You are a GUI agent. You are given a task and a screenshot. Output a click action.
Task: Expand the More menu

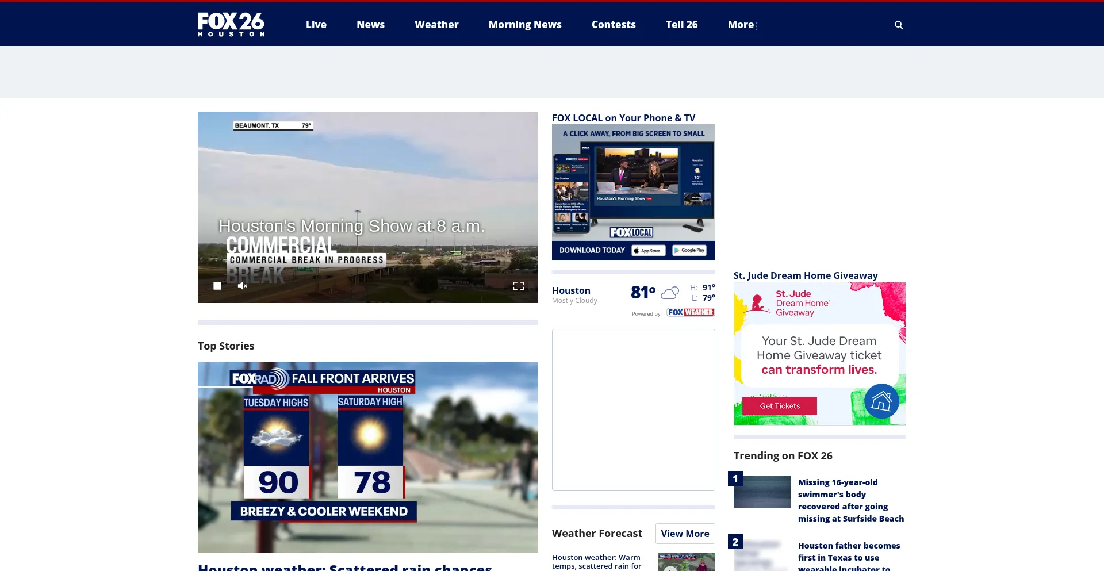(742, 25)
